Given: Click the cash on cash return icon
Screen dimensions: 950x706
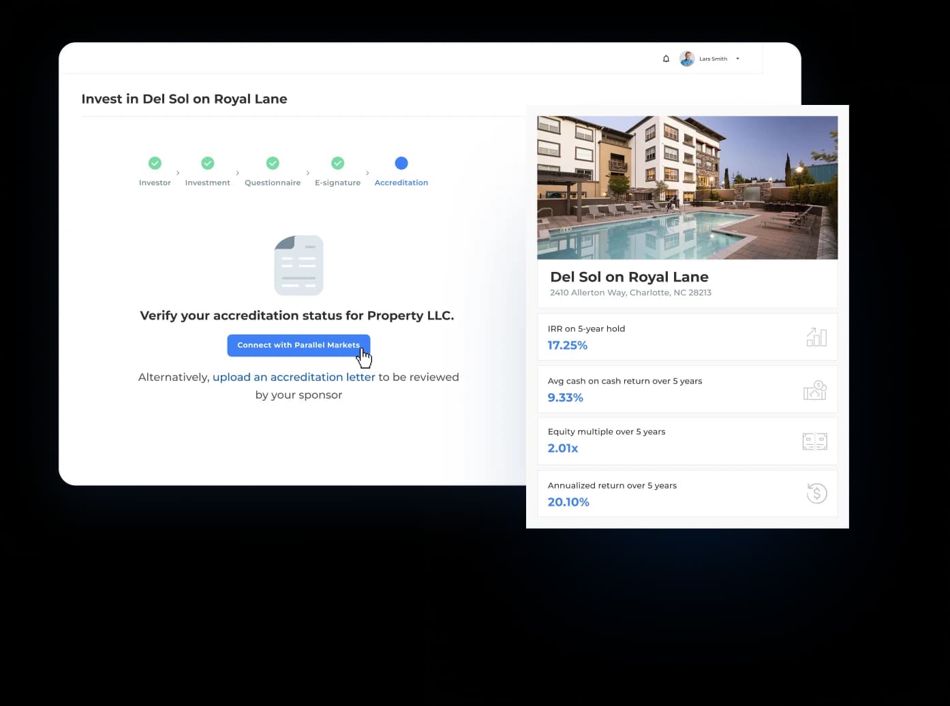Looking at the screenshot, I should pyautogui.click(x=814, y=390).
